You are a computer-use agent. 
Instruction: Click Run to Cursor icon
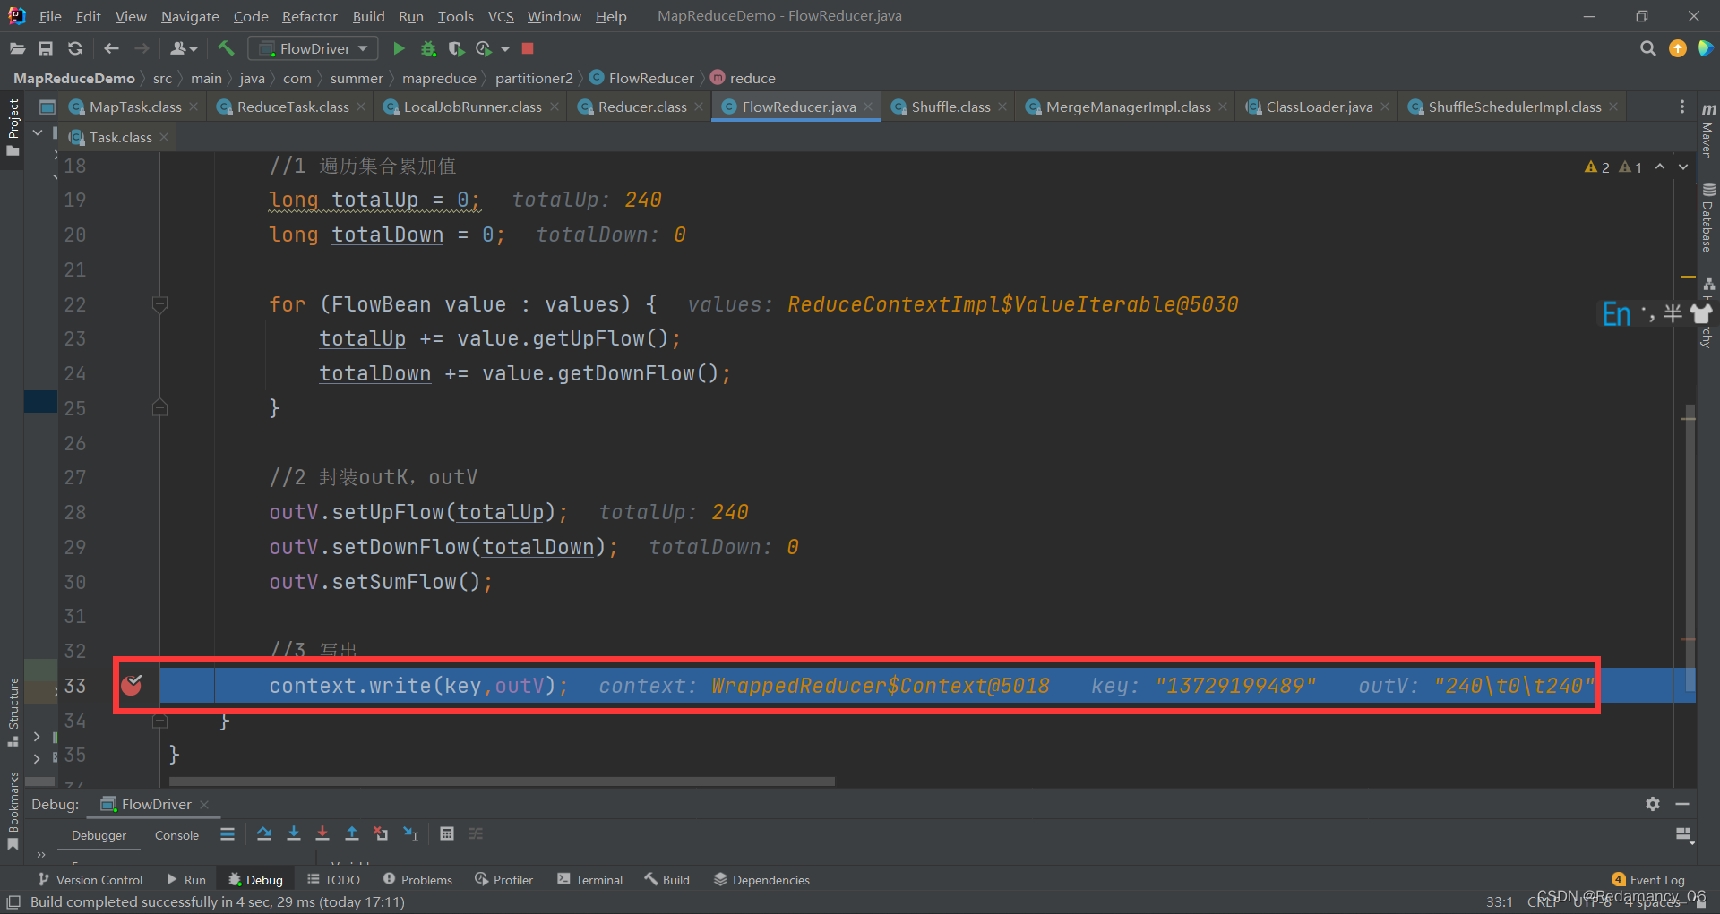pyautogui.click(x=410, y=833)
